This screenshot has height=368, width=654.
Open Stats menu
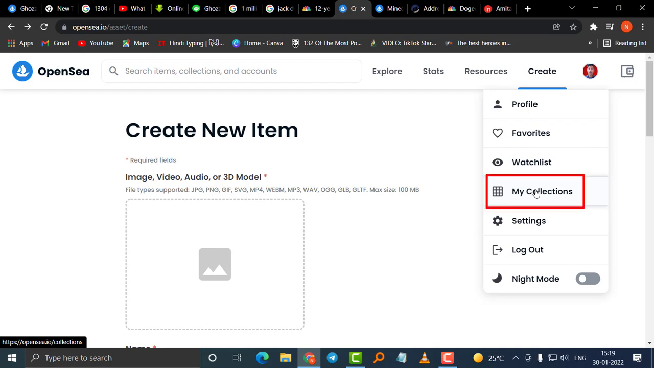click(x=433, y=71)
